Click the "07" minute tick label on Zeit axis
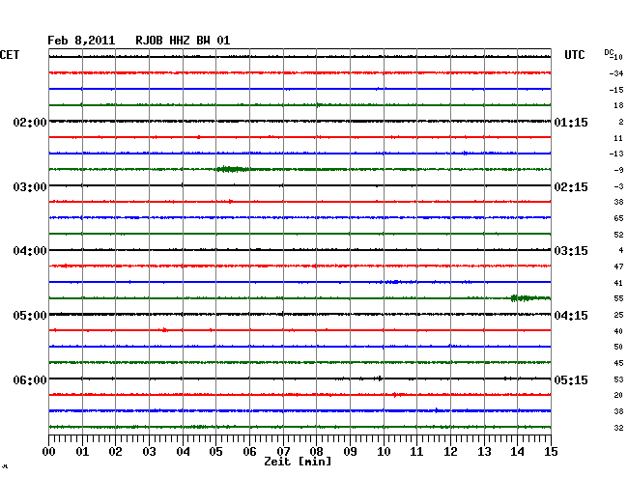The width and height of the screenshot is (628, 477). [283, 452]
